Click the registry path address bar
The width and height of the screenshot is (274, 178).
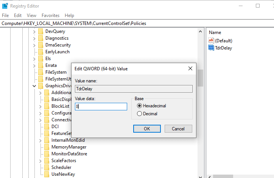[x=137, y=23]
